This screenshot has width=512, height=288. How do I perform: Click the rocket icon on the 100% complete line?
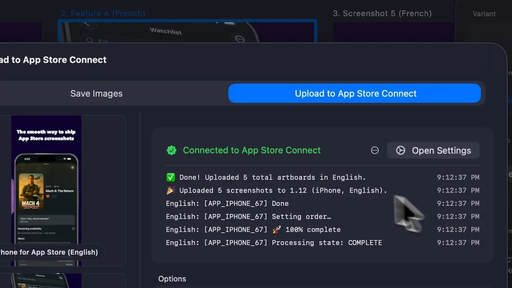click(x=276, y=230)
